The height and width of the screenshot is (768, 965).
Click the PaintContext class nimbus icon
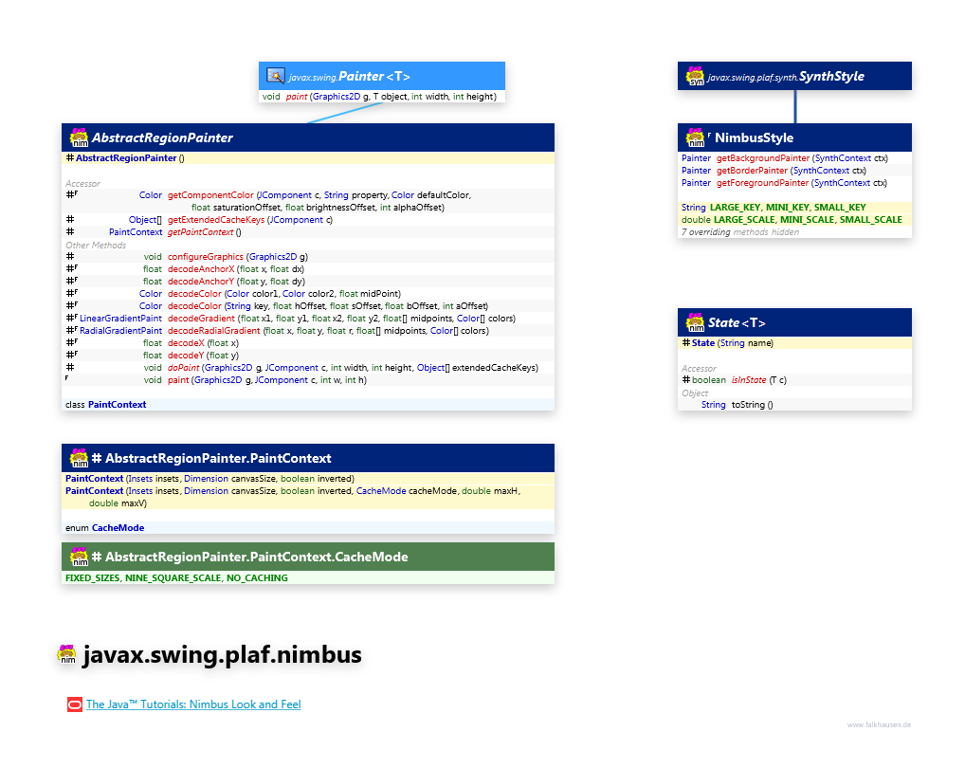(x=80, y=458)
